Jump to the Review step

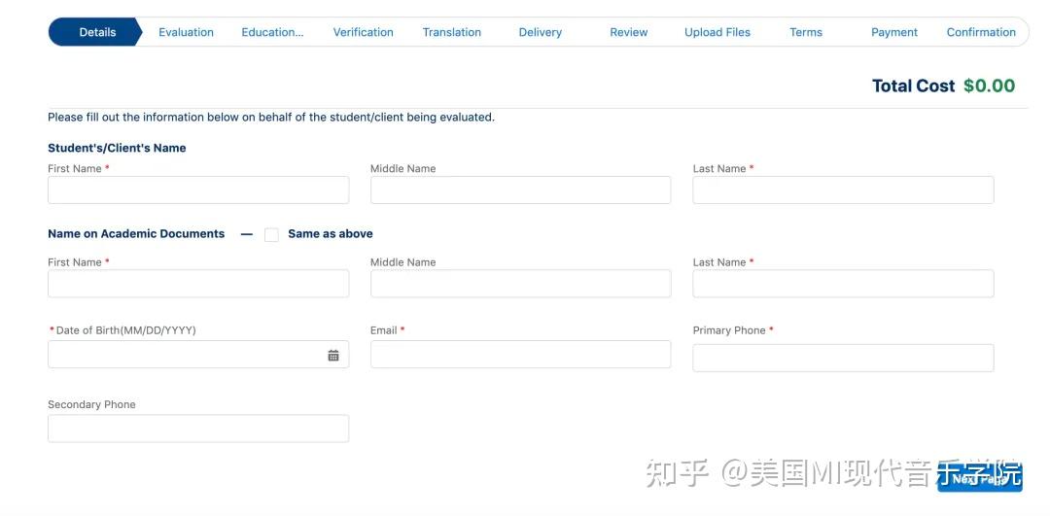[628, 32]
